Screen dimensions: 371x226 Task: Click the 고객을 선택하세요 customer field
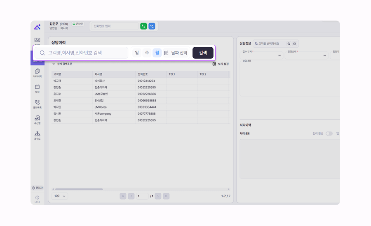270,44
